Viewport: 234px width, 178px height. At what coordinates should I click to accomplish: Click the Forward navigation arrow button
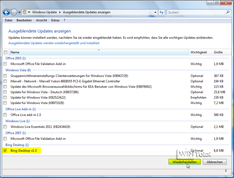14,12
